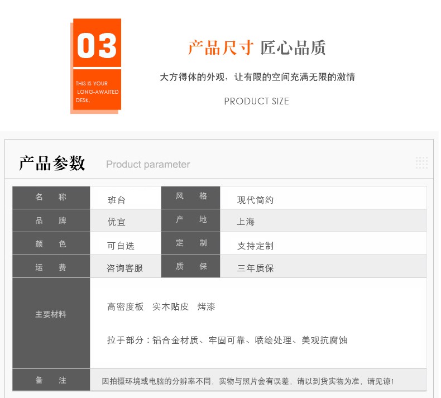Screen dimensions: 441x398
Task: Click the 'THIS IS YOUR LONG-AWAITED DESK' caption
Action: click(97, 92)
